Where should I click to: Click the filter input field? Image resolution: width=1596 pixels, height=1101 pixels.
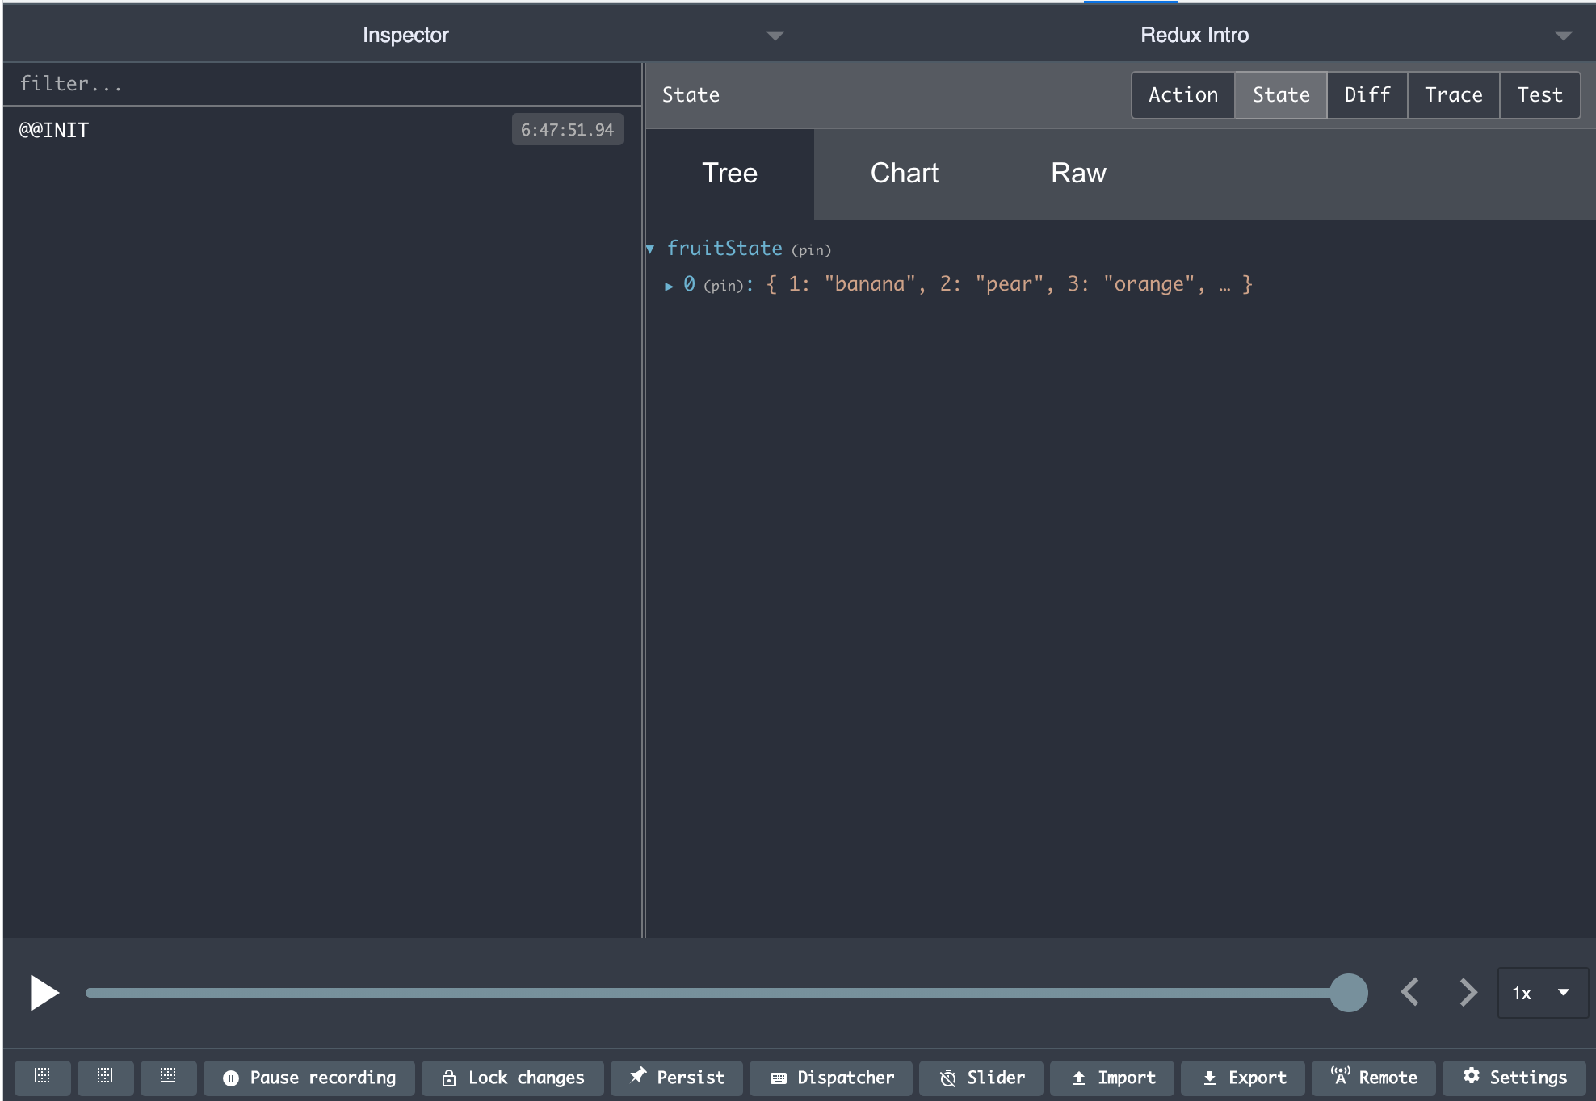320,84
